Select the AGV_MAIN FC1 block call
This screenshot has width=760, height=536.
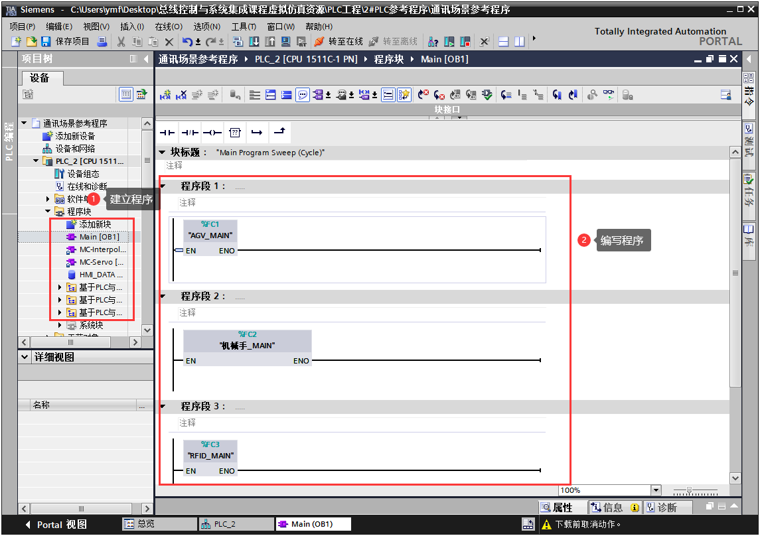[x=210, y=237]
